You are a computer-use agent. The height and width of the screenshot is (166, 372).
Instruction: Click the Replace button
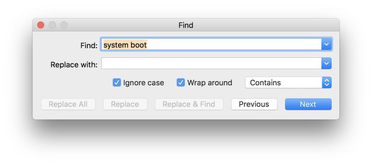click(125, 104)
